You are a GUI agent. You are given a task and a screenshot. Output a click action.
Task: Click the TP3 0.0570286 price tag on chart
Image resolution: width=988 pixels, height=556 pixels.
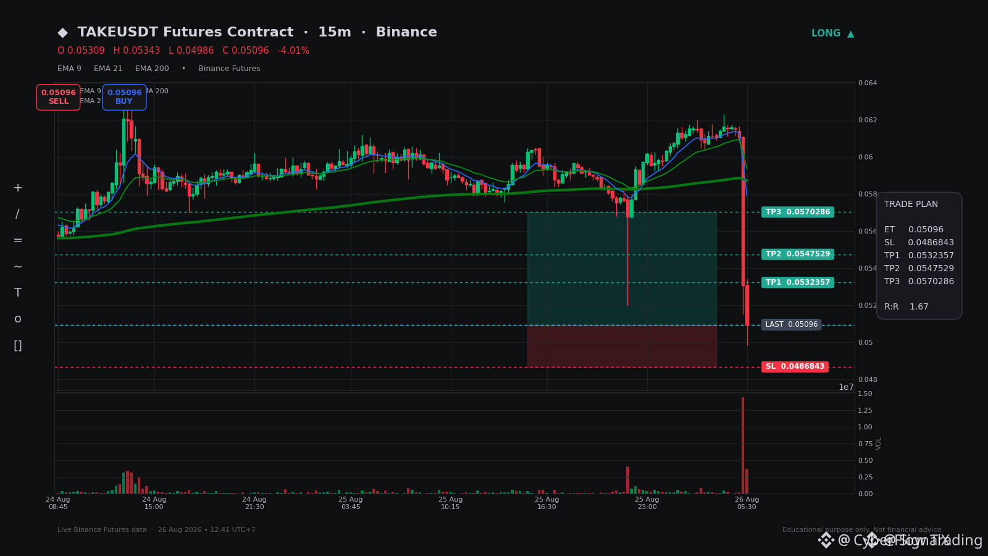[x=798, y=212]
